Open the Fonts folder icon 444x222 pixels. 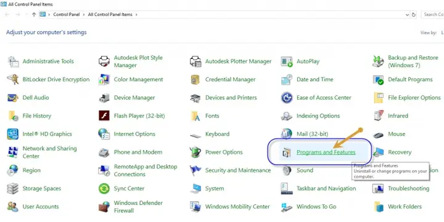[x=195, y=116]
